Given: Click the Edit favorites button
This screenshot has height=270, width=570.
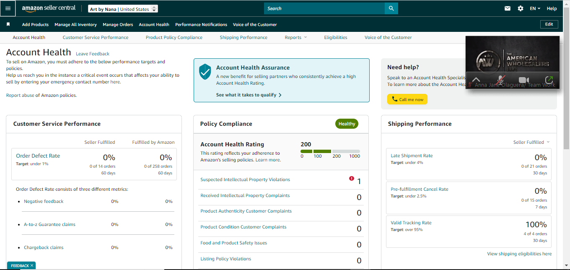Looking at the screenshot, I should [549, 24].
